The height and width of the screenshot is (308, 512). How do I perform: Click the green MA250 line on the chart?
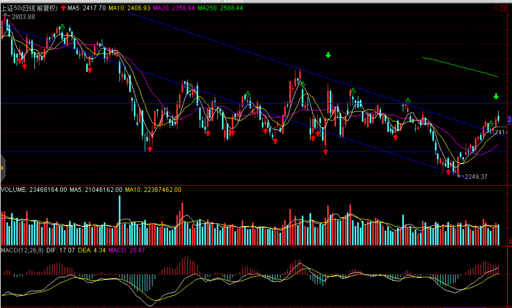(x=459, y=66)
